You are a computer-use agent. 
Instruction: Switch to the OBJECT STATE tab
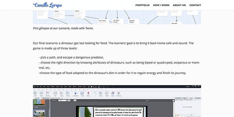pos(46,98)
